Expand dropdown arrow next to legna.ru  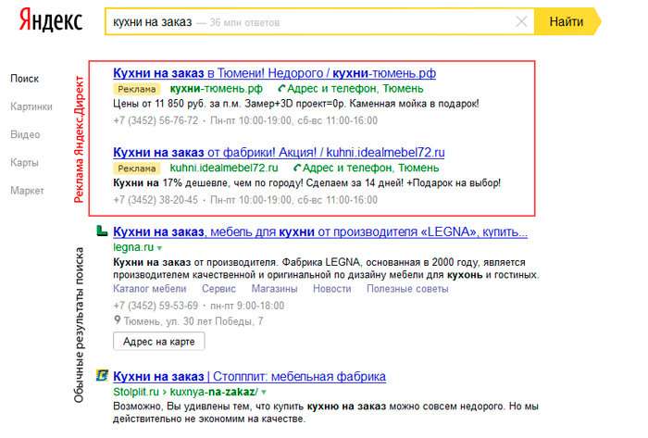(159, 248)
